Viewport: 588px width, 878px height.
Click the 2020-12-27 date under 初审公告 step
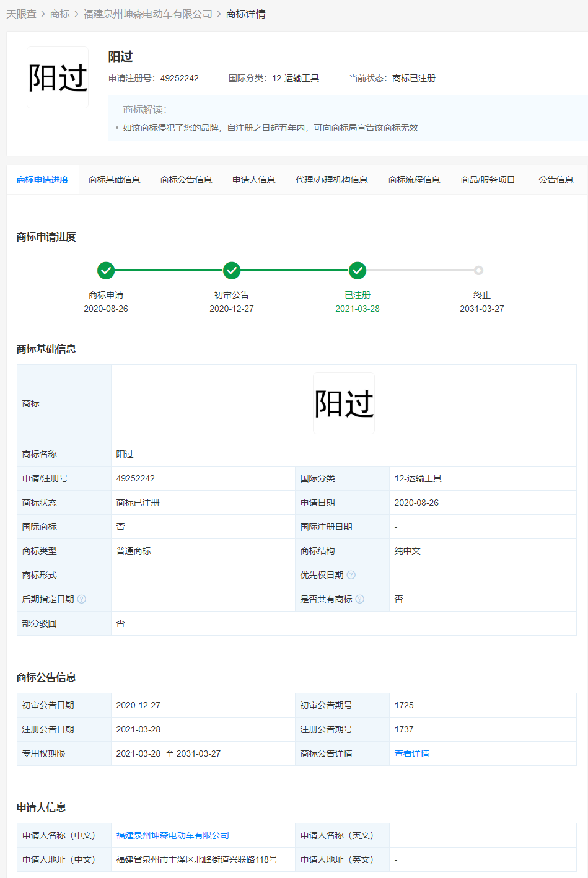tap(232, 309)
